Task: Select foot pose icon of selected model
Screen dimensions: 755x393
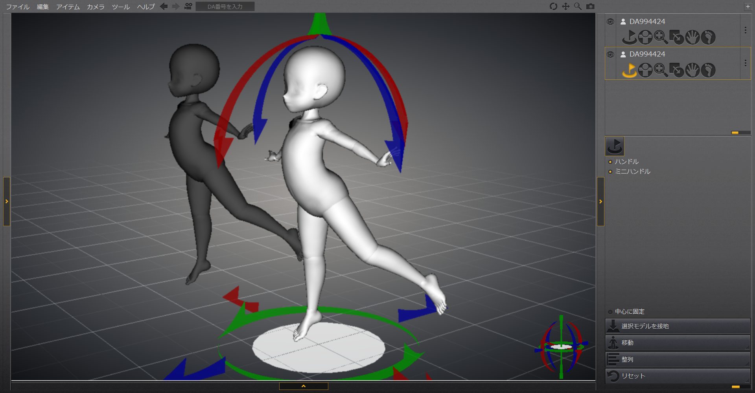Action: (x=708, y=71)
